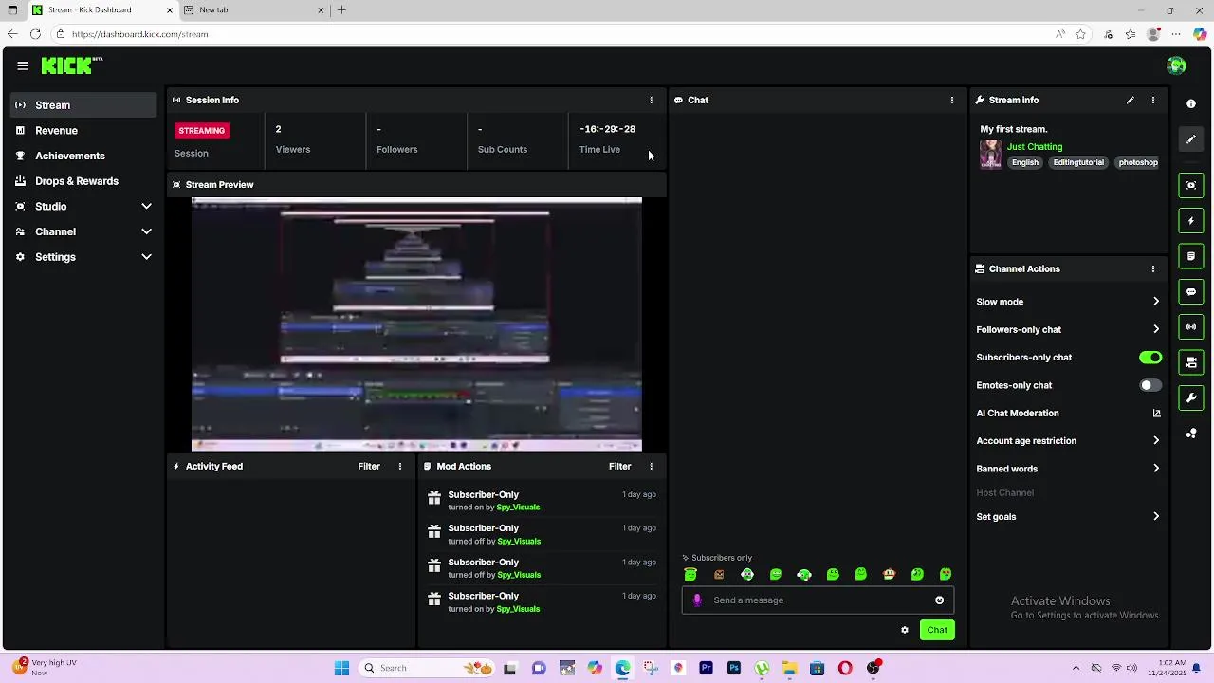The height and width of the screenshot is (683, 1214).
Task: Reload the page using browser refresh
Action: tap(35, 34)
